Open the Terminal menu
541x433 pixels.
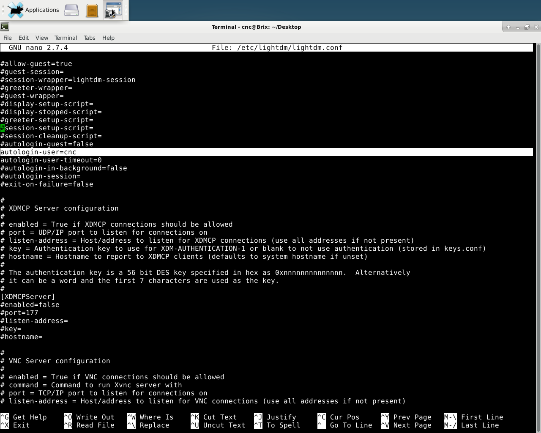pos(66,38)
